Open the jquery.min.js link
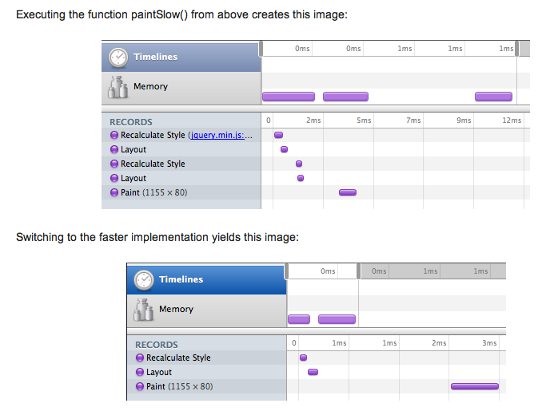The height and width of the screenshot is (415, 550). coord(217,135)
